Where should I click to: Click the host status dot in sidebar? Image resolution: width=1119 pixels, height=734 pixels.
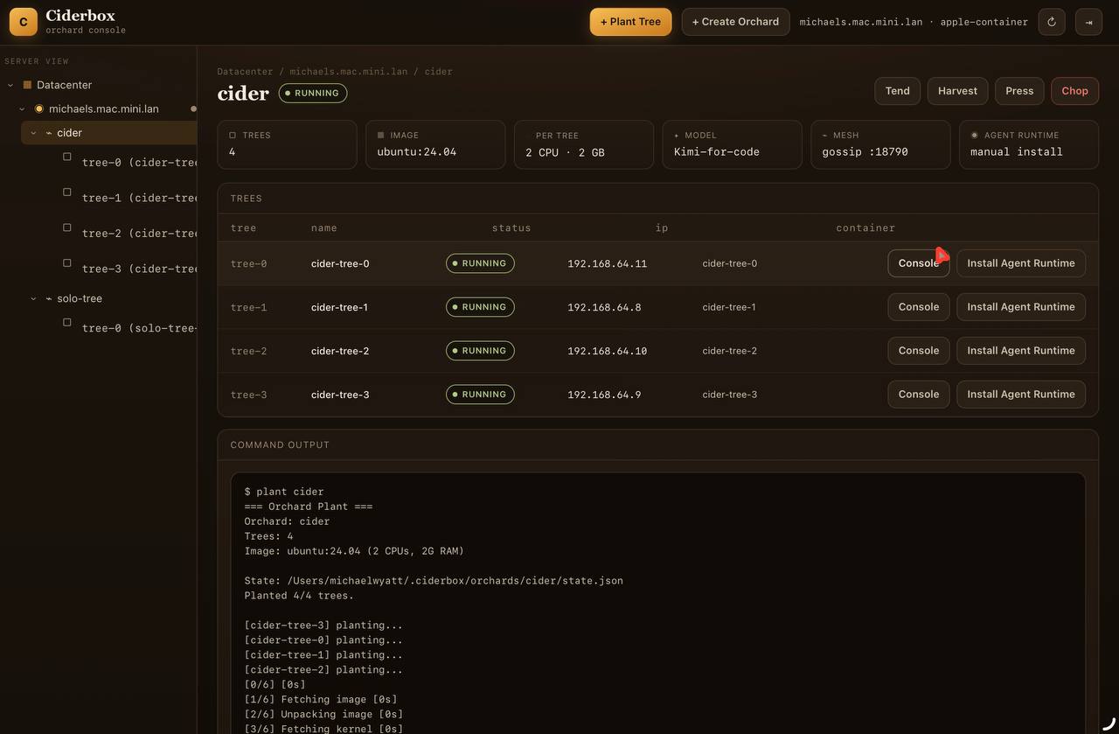click(x=193, y=109)
